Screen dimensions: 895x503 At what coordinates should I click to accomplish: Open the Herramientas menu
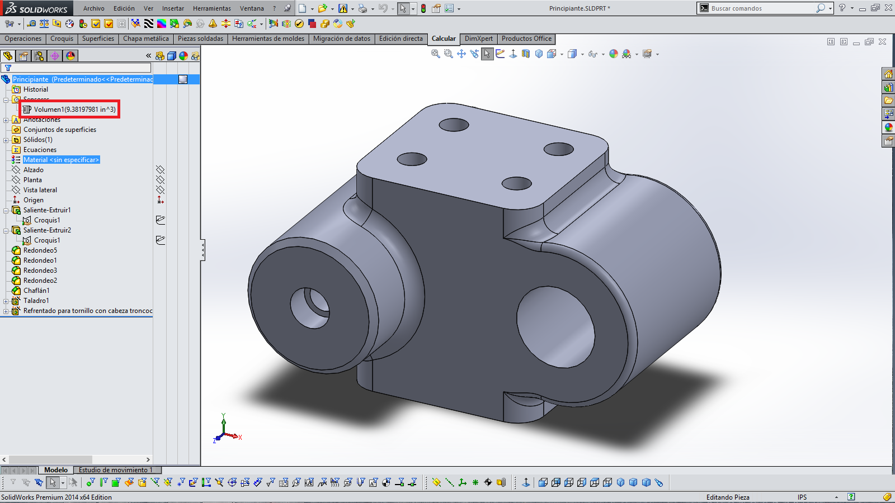pos(212,8)
